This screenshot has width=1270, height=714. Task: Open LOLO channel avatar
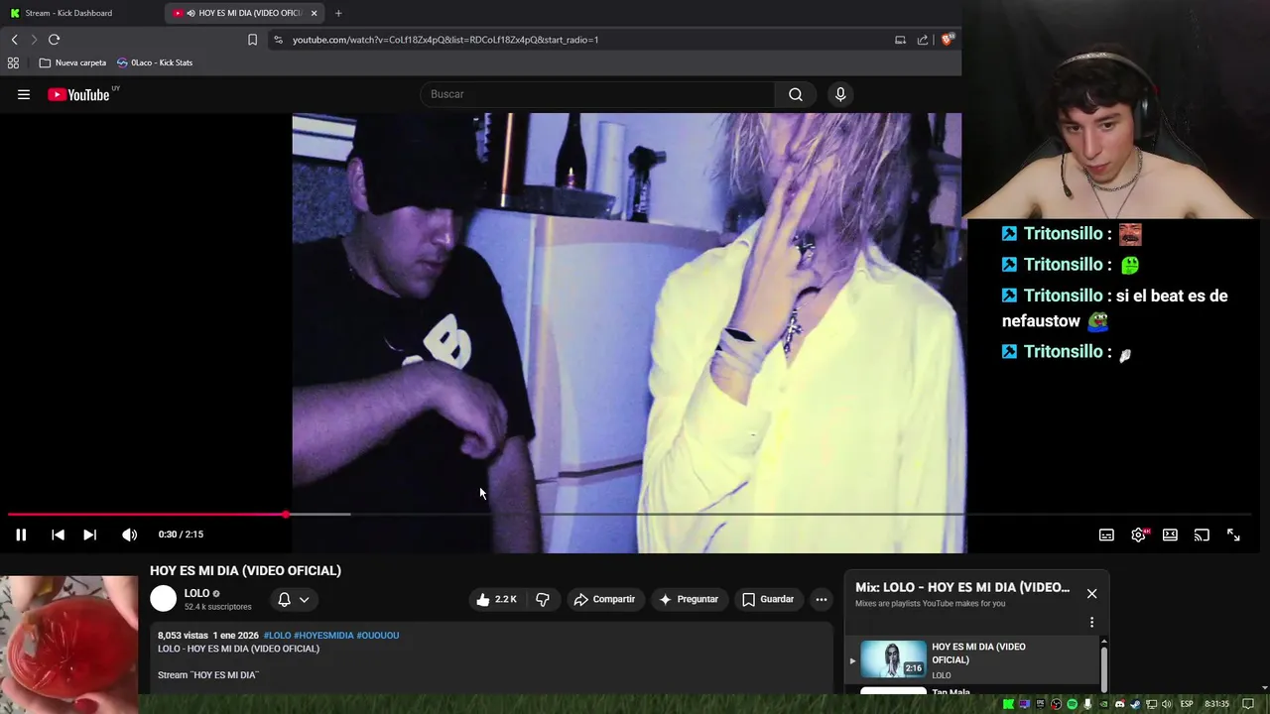pyautogui.click(x=163, y=599)
